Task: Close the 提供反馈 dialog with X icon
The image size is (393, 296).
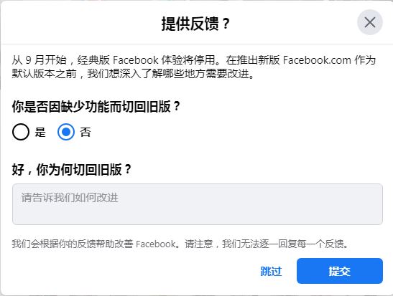Action: [370, 22]
